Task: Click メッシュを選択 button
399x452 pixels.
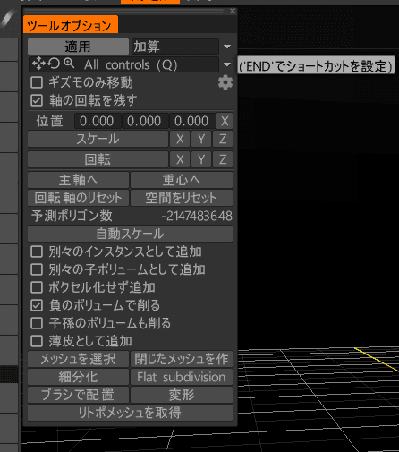Action: point(78,359)
